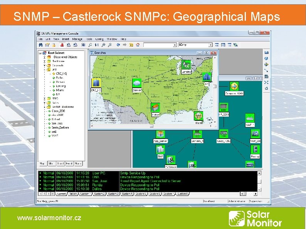This screenshot has width=306, height=229.
Task: Expand the Discovered Objects folder
Action: (x=44, y=57)
